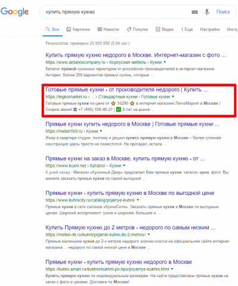Expand the kuxni.net result dropdown arrow

pos(124,166)
